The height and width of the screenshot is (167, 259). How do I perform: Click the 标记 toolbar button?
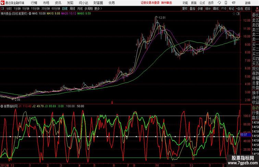pos(231,9)
